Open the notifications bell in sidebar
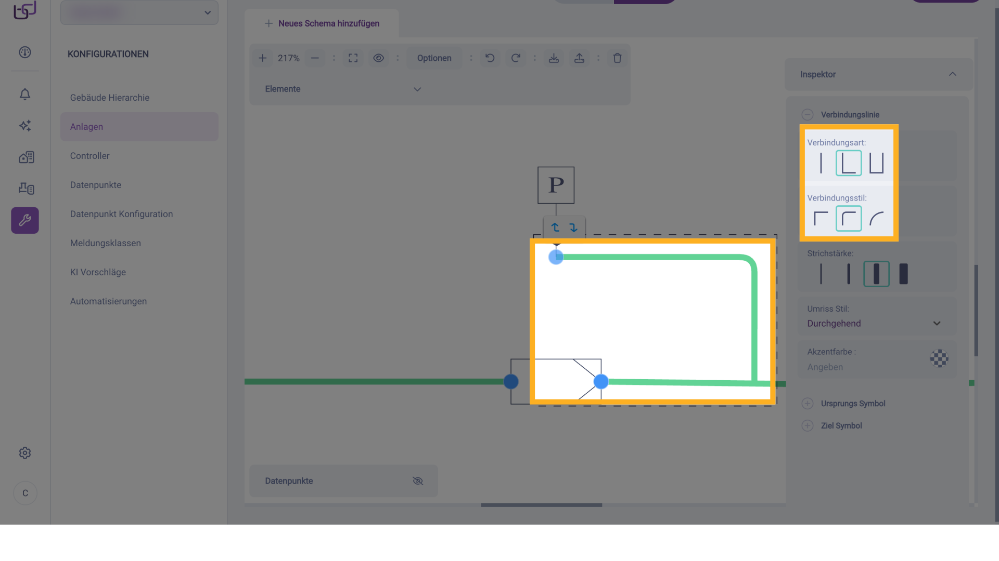Screen dimensions: 999x561 coord(25,94)
